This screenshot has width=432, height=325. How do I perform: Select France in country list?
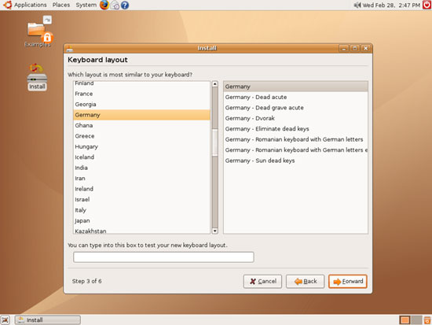[x=141, y=94]
